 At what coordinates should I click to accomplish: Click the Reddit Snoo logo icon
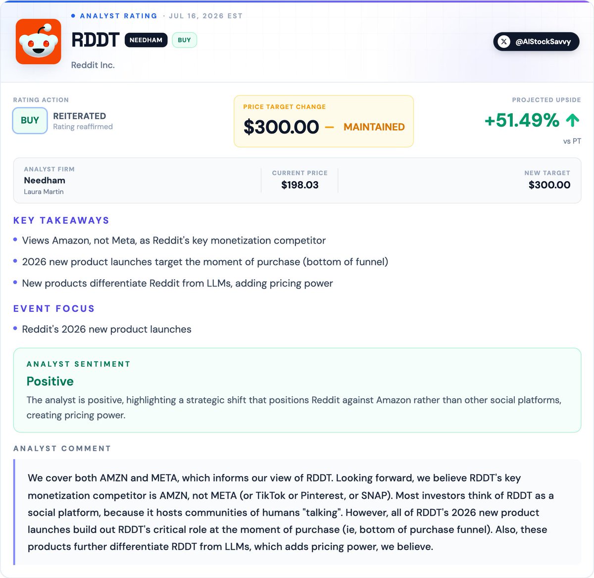[x=39, y=42]
